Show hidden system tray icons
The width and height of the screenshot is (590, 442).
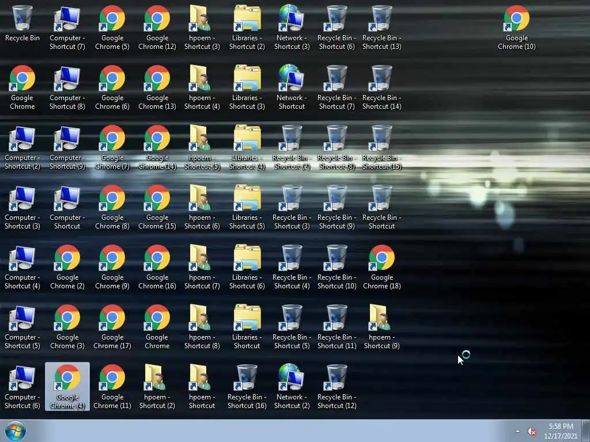518,431
